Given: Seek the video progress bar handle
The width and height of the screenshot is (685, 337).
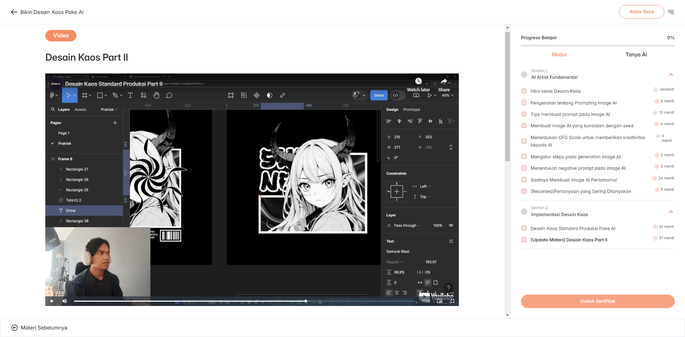Looking at the screenshot, I should point(306,301).
